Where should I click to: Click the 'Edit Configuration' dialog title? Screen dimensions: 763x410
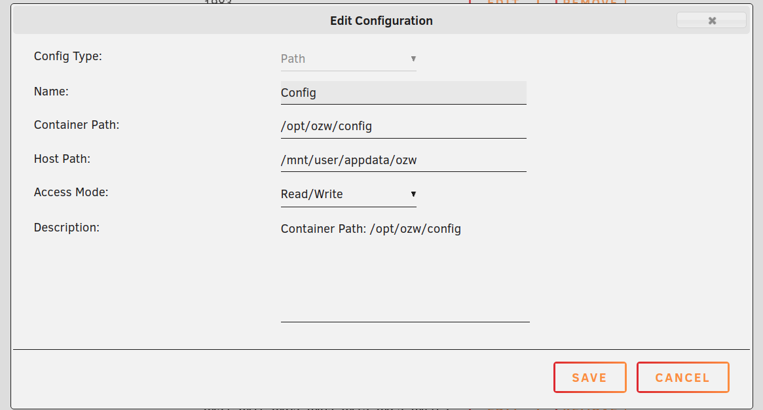pos(381,21)
